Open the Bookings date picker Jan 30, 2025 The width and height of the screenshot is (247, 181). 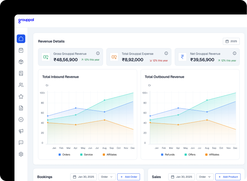[x=84, y=177]
